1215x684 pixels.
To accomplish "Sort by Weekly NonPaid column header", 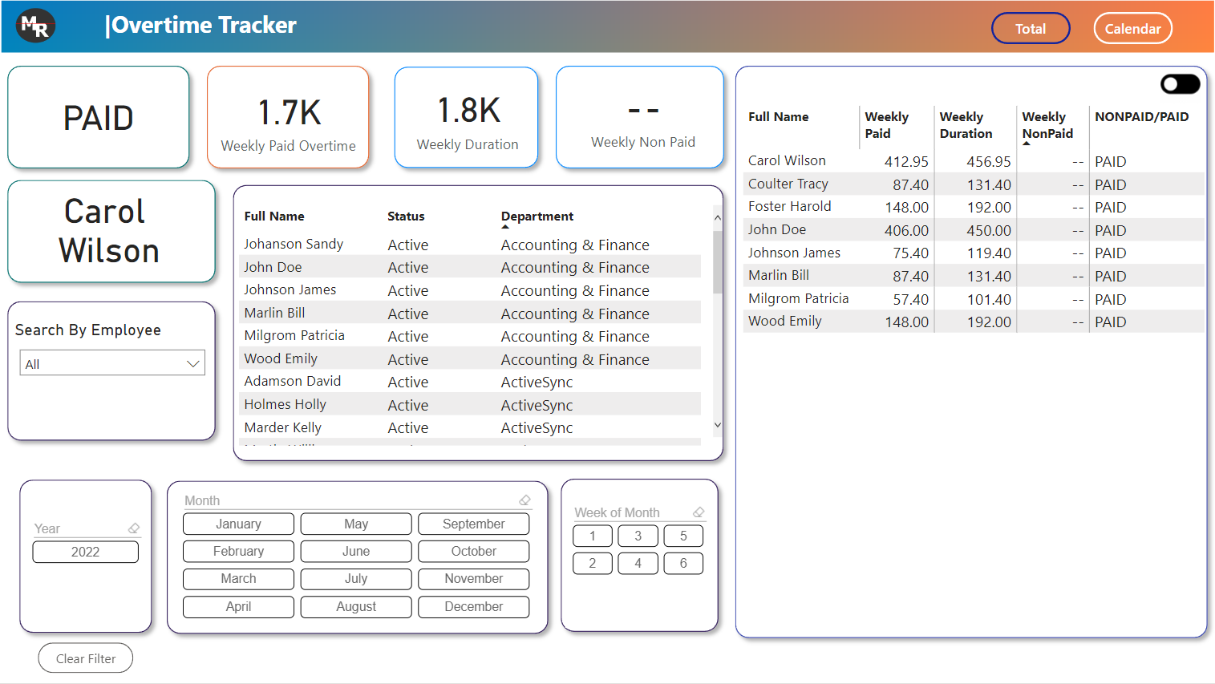I will tap(1047, 125).
